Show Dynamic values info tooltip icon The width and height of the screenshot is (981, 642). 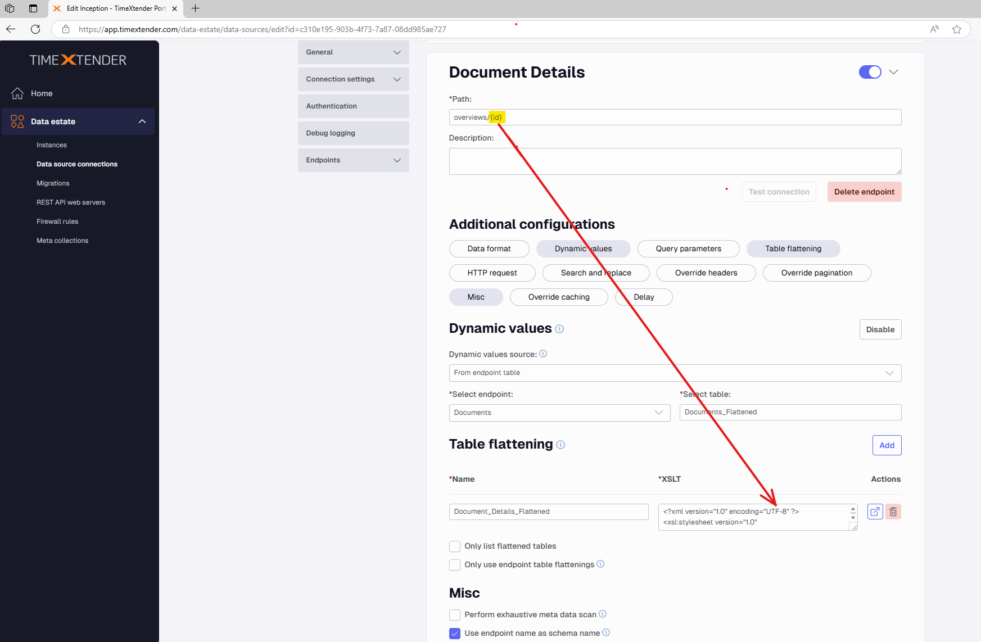pyautogui.click(x=559, y=329)
